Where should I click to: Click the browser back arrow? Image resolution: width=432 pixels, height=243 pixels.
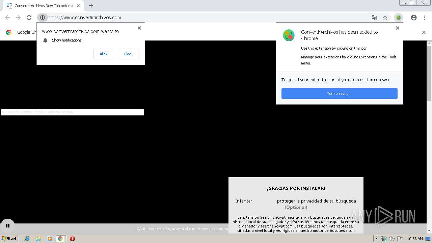click(7, 18)
